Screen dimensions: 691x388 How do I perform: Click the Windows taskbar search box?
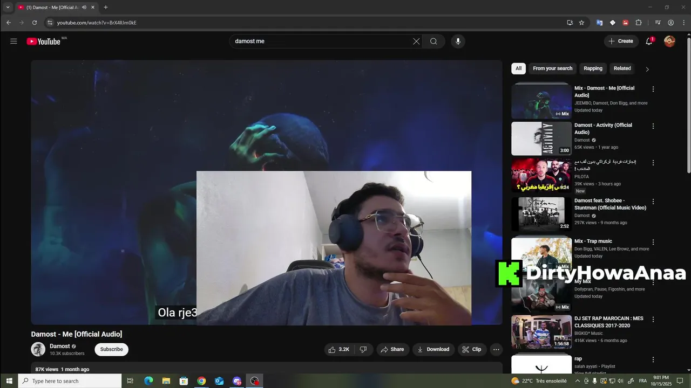tap(70, 381)
